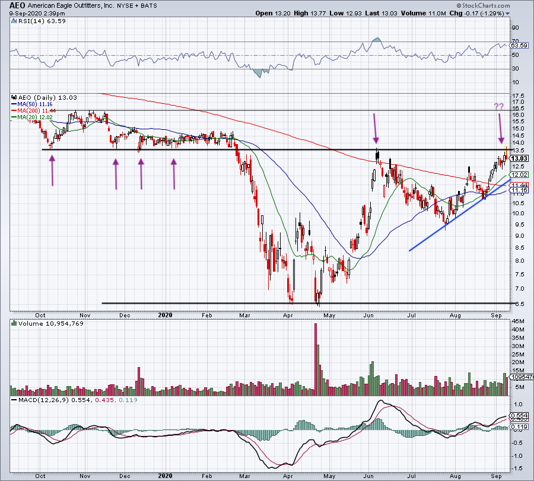Click the 11.16 blue MA tag on right axis
534x481 pixels.
click(519, 190)
